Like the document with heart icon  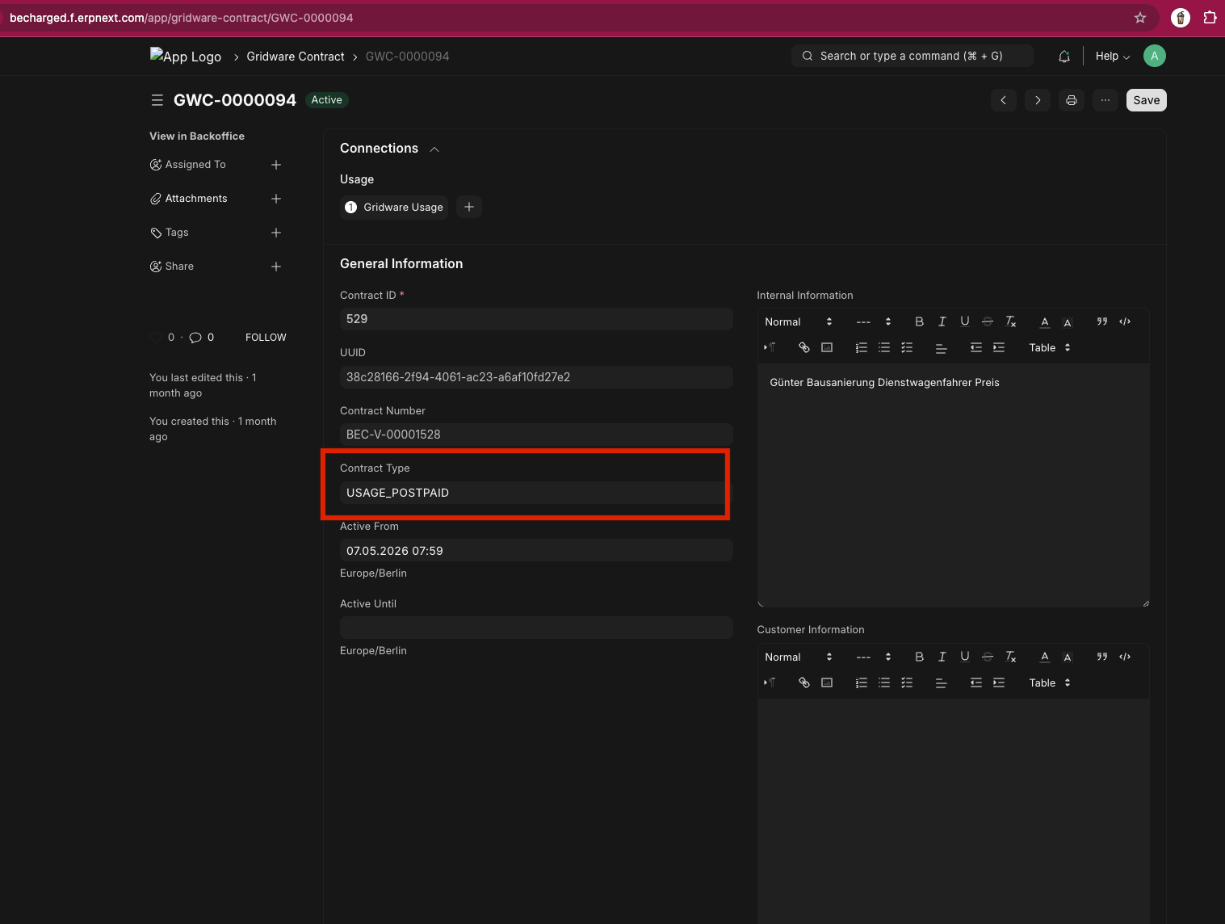click(155, 337)
